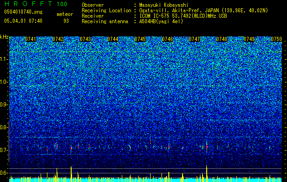This screenshot has height=182, width=287.
Task: Click the 0747 time marker
Action: (194, 39)
